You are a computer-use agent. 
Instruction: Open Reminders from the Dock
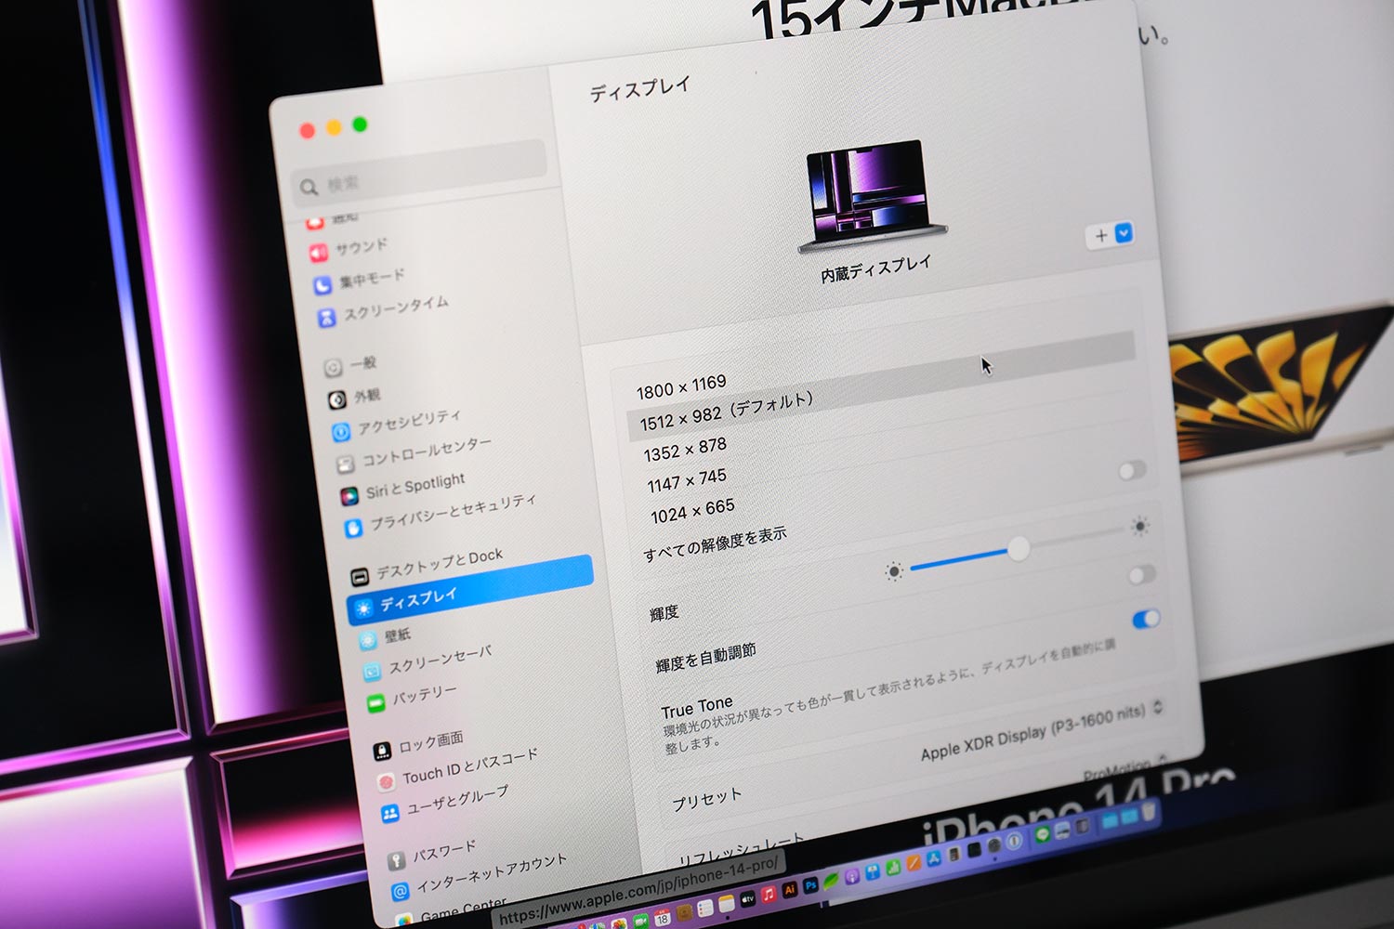point(704,909)
